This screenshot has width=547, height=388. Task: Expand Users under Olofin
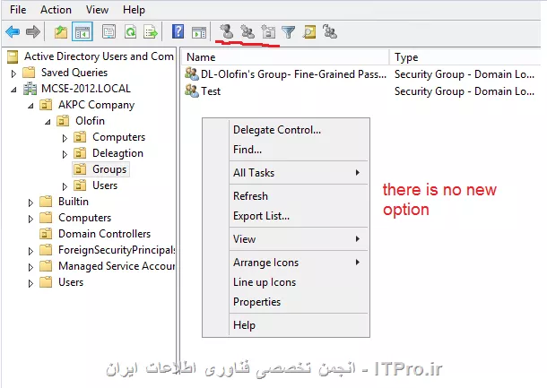[65, 186]
